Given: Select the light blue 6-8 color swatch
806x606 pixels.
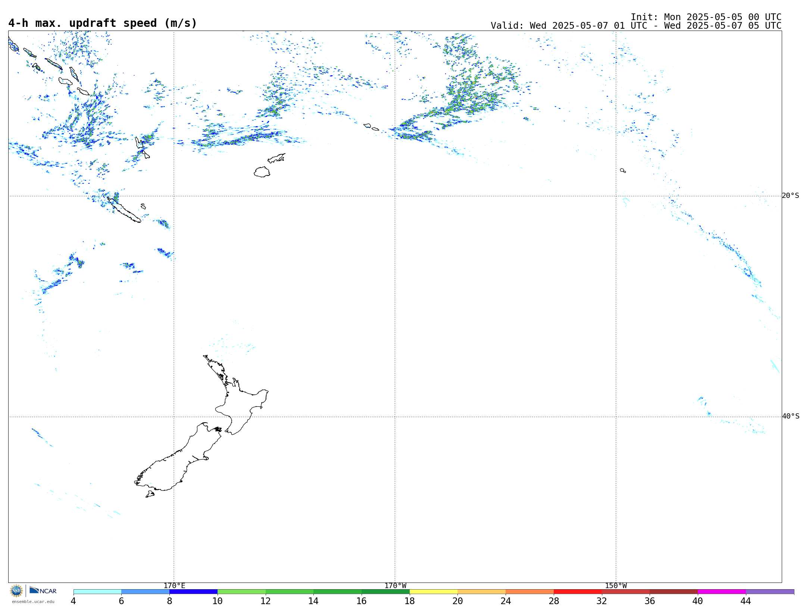Looking at the screenshot, I should [x=146, y=592].
